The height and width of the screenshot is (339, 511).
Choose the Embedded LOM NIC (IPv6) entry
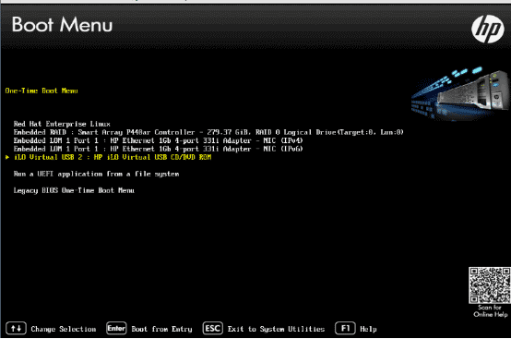tap(159, 149)
